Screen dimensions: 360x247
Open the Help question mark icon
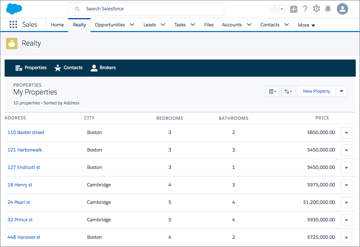coord(305,9)
